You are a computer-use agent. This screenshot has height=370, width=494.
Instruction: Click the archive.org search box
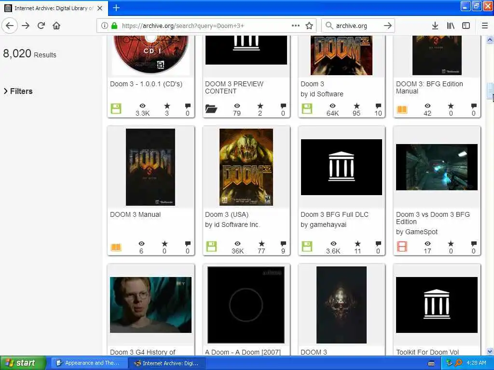357,26
